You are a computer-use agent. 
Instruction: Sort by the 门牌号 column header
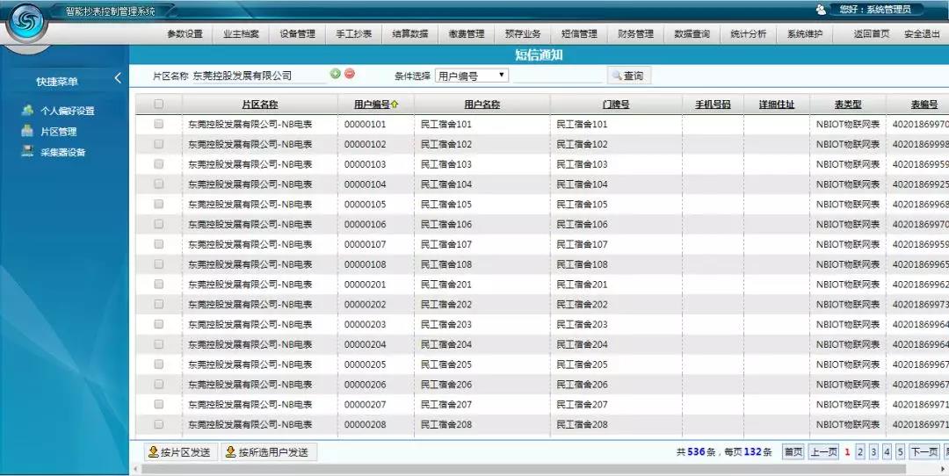[x=615, y=105]
